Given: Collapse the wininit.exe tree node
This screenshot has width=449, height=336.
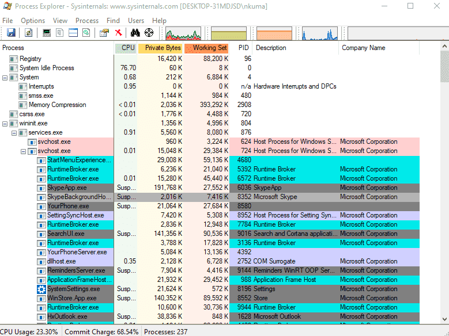Looking at the screenshot, I should click(x=5, y=124).
